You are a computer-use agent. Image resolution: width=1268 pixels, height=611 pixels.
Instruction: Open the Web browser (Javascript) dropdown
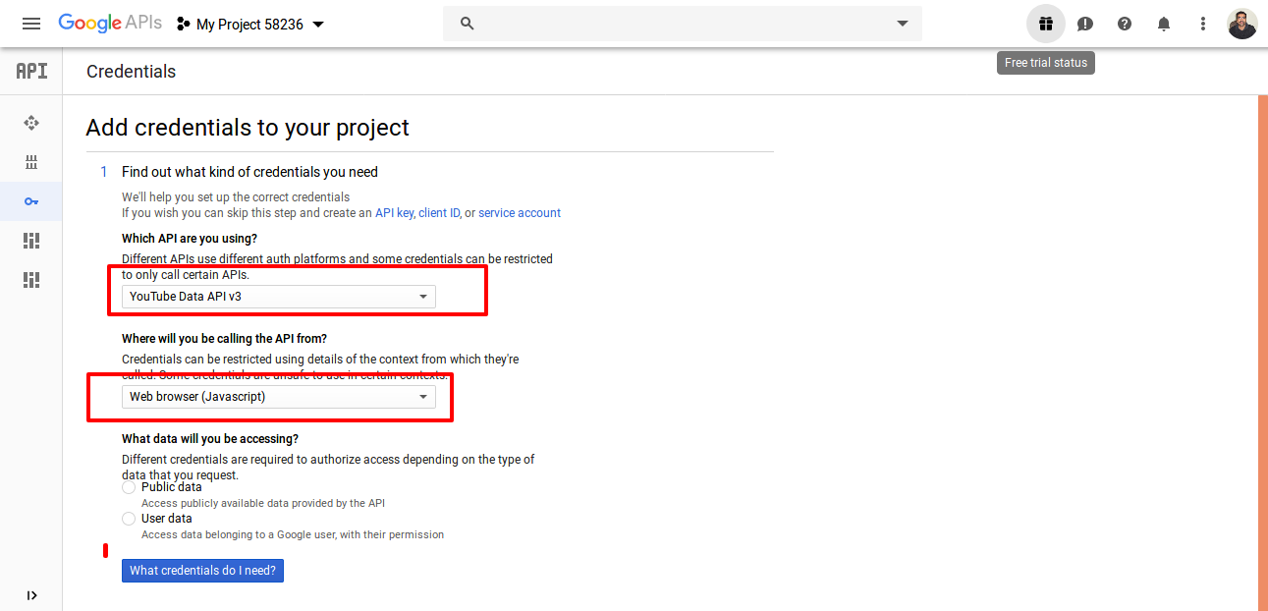click(279, 397)
